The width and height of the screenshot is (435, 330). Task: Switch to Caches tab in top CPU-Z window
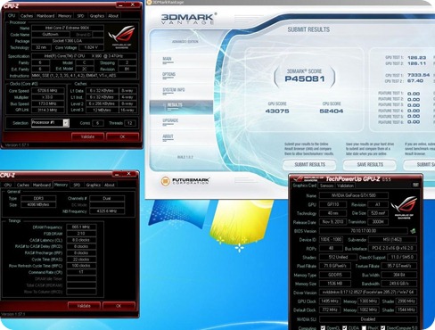(27, 16)
